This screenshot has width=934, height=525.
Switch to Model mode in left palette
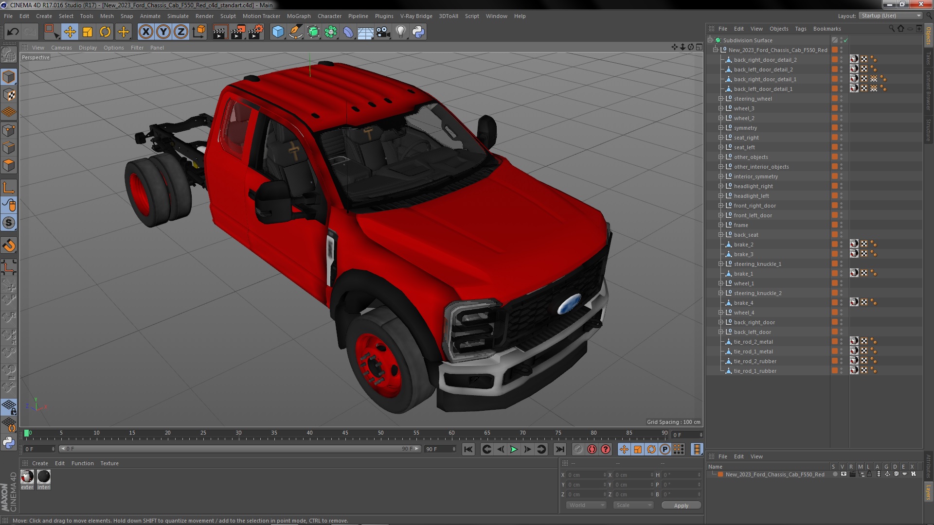[x=9, y=77]
